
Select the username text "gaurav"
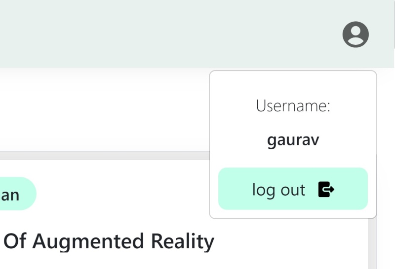pyautogui.click(x=293, y=140)
